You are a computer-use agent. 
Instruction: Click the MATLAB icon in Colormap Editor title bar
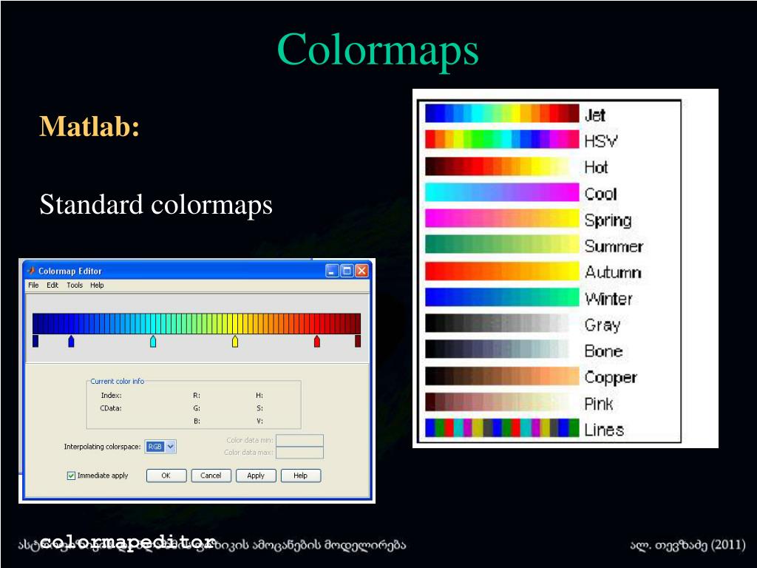click(x=31, y=271)
